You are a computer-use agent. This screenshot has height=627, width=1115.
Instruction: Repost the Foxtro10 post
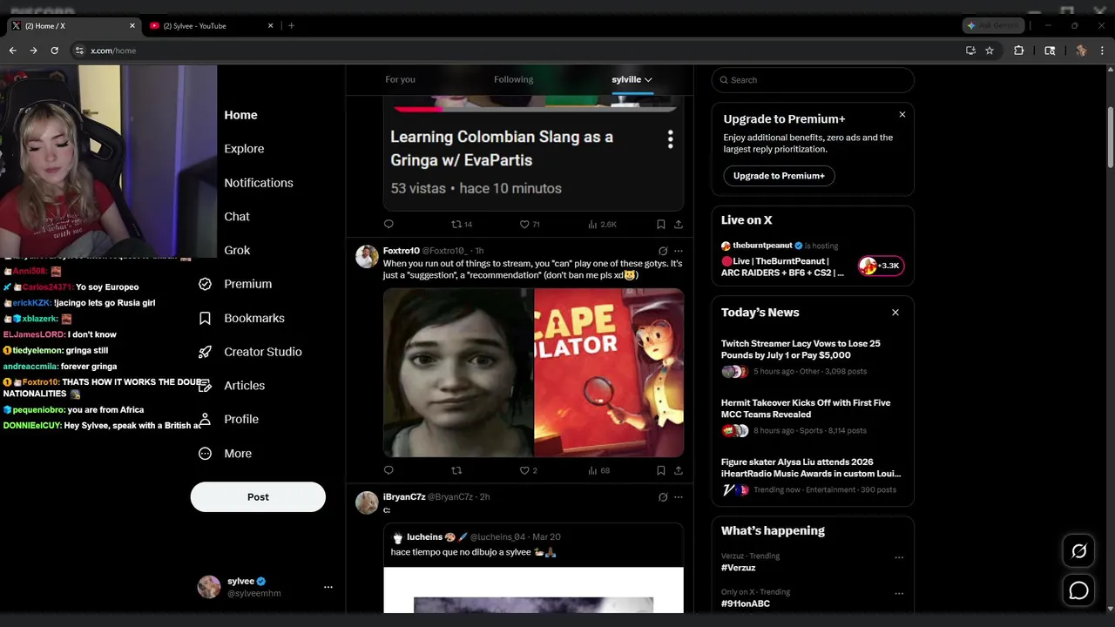coord(456,470)
